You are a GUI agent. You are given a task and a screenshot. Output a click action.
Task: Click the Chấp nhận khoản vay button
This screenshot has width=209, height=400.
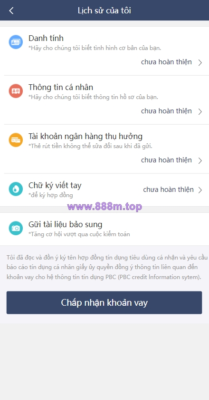click(x=104, y=302)
